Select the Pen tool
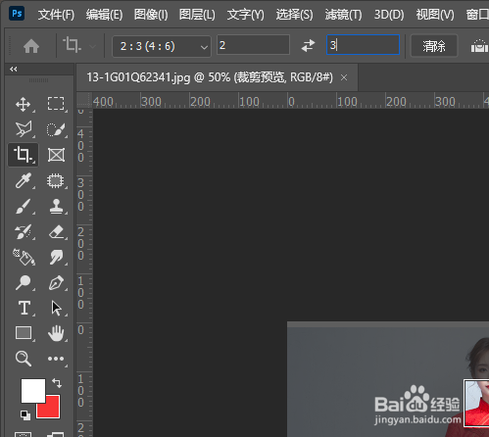This screenshot has height=437, width=489. pyautogui.click(x=56, y=283)
